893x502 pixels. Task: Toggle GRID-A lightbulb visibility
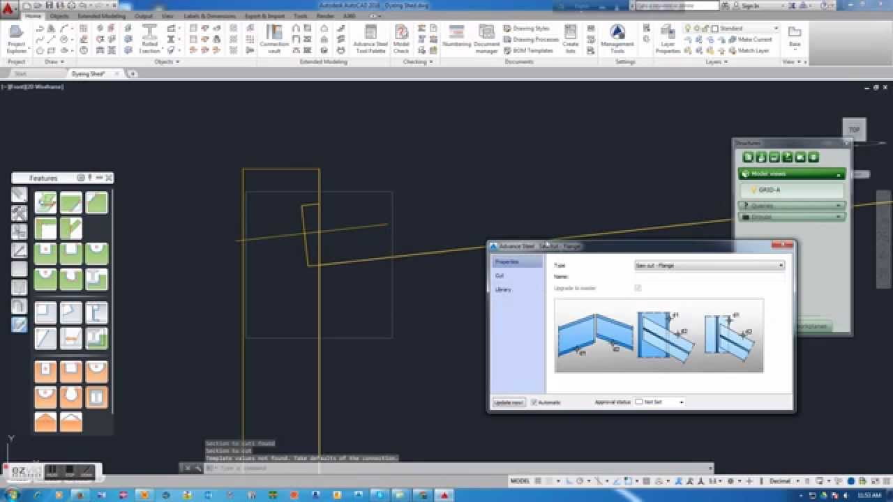click(x=753, y=190)
